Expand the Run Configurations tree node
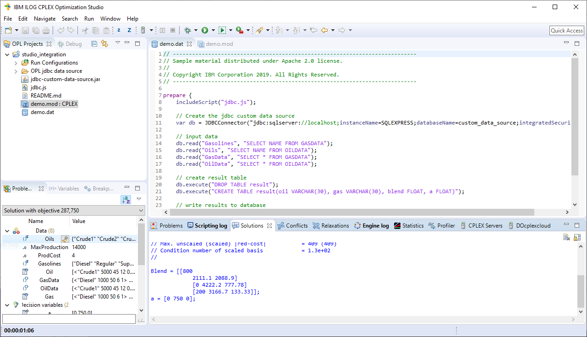Image resolution: width=587 pixels, height=337 pixels. pyautogui.click(x=16, y=63)
